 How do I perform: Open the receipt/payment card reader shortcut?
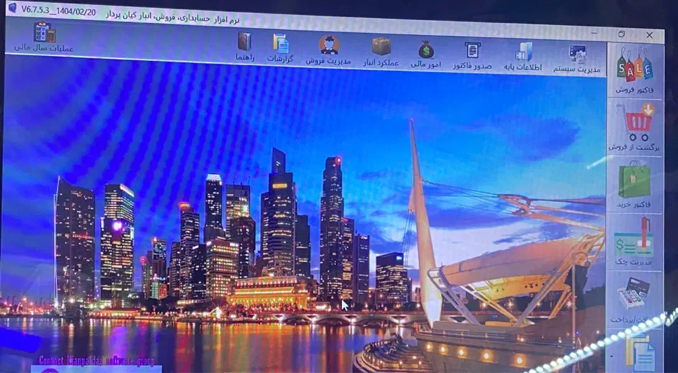[x=633, y=300]
